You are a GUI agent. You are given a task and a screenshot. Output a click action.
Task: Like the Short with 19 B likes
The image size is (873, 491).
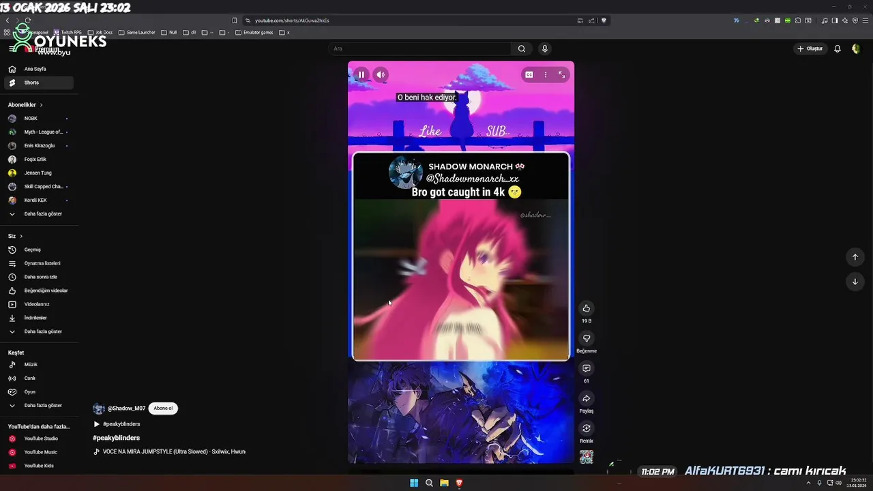(587, 308)
